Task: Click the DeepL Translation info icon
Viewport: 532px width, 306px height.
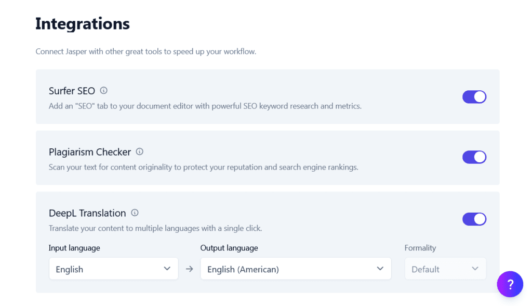Action: pos(135,213)
